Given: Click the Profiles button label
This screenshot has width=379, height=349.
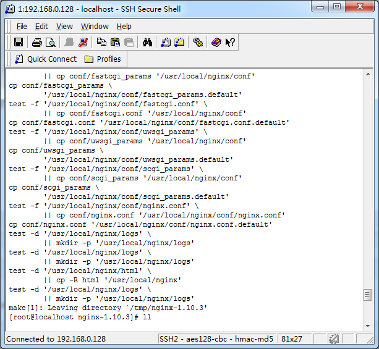Looking at the screenshot, I should pos(109,59).
